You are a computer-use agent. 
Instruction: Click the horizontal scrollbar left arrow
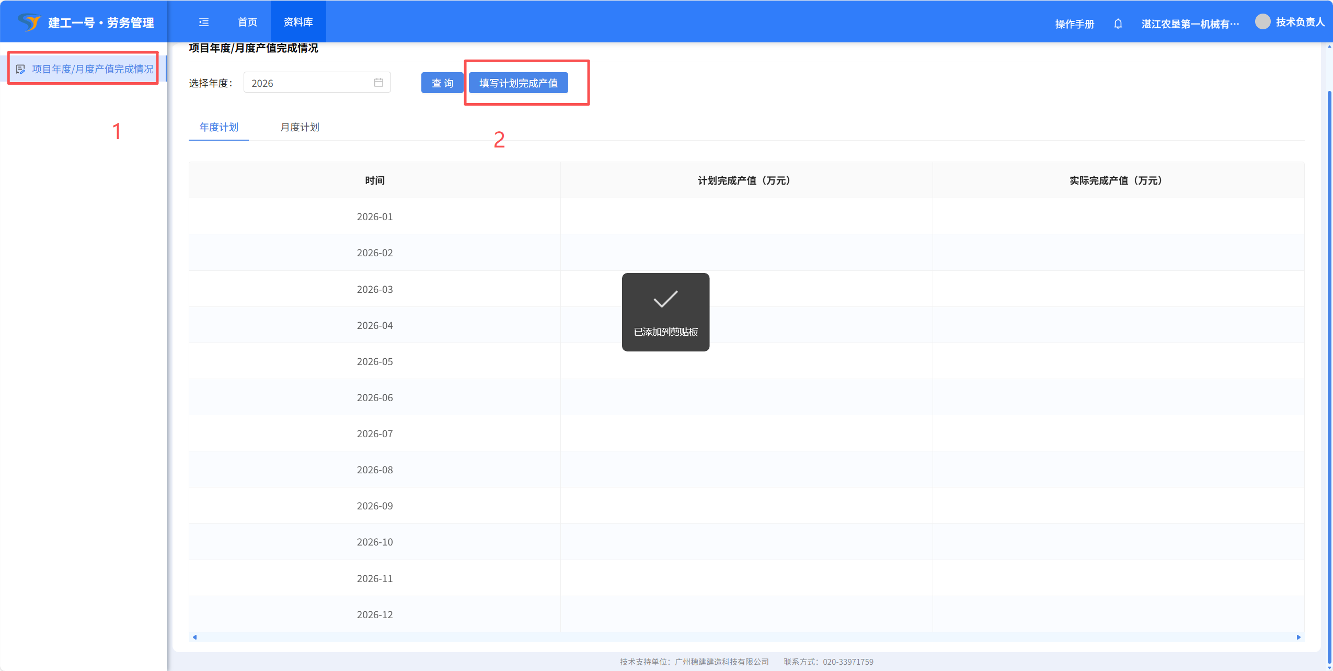tap(195, 637)
